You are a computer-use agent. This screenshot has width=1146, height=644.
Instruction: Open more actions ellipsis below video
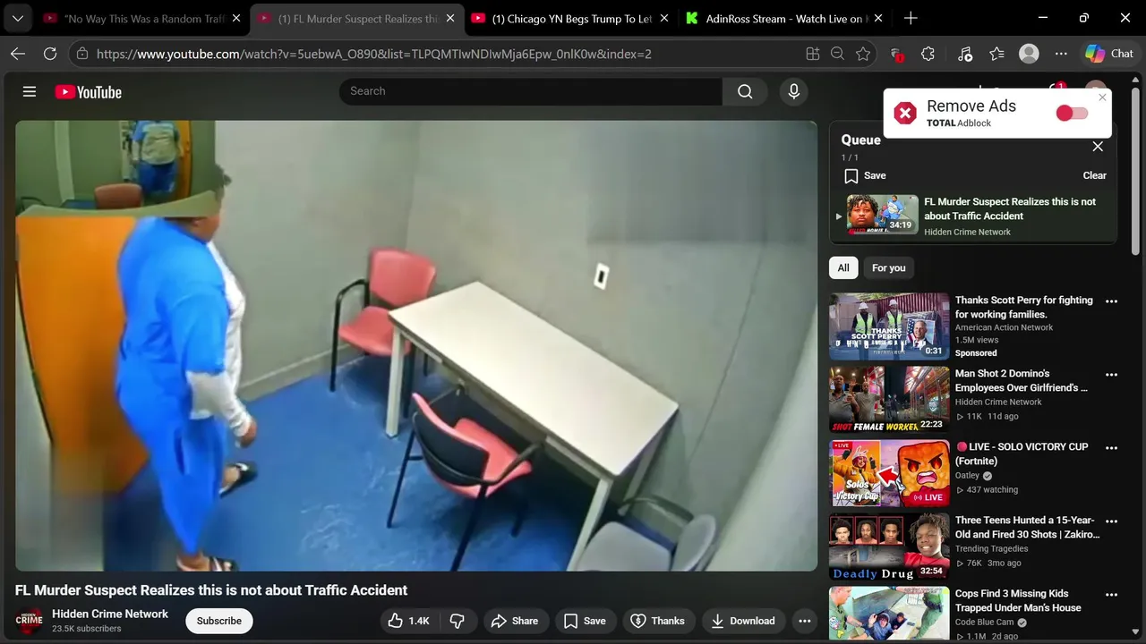click(804, 621)
